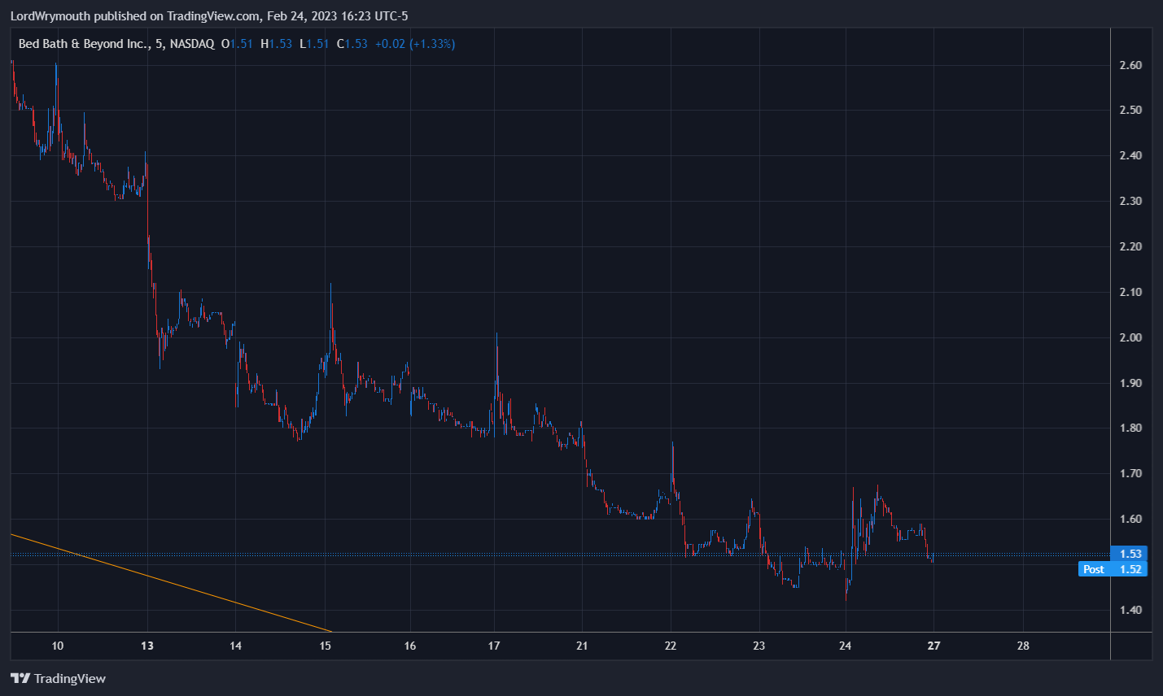Click date label '22' on time axis
Screen dimensions: 1163x696
pyautogui.click(x=671, y=646)
